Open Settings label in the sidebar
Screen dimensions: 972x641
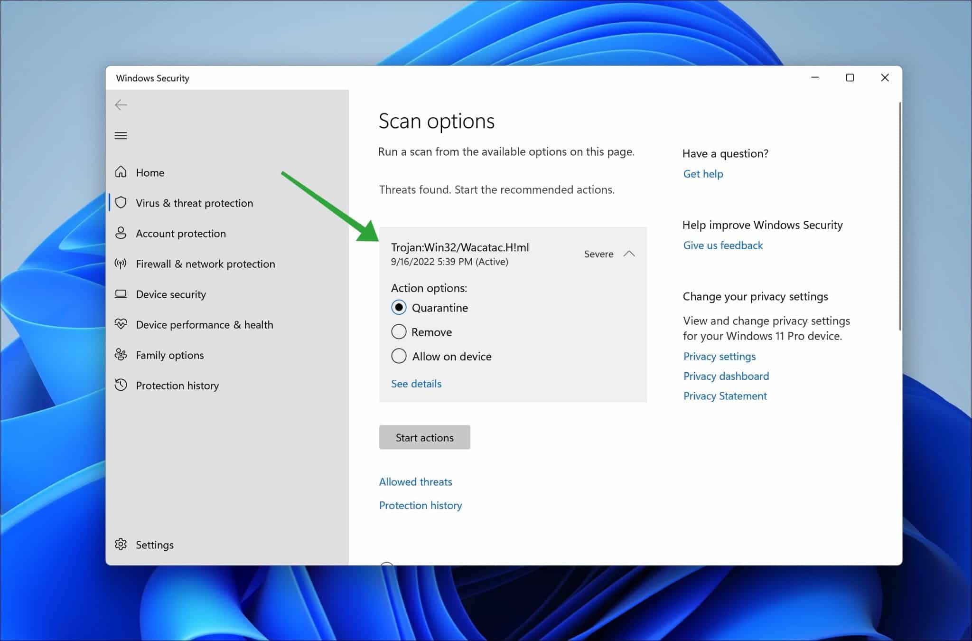click(x=155, y=545)
